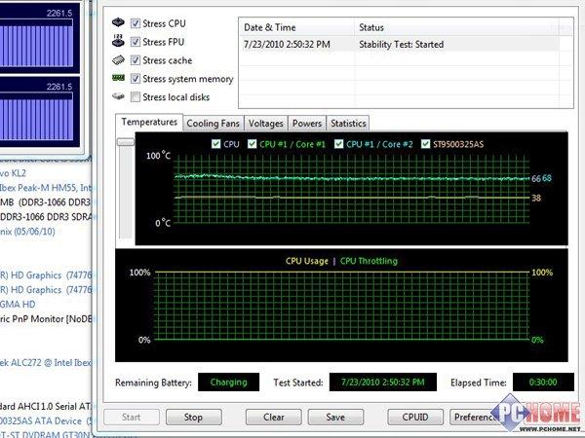
Task: Open the Voltages tab
Action: (265, 124)
